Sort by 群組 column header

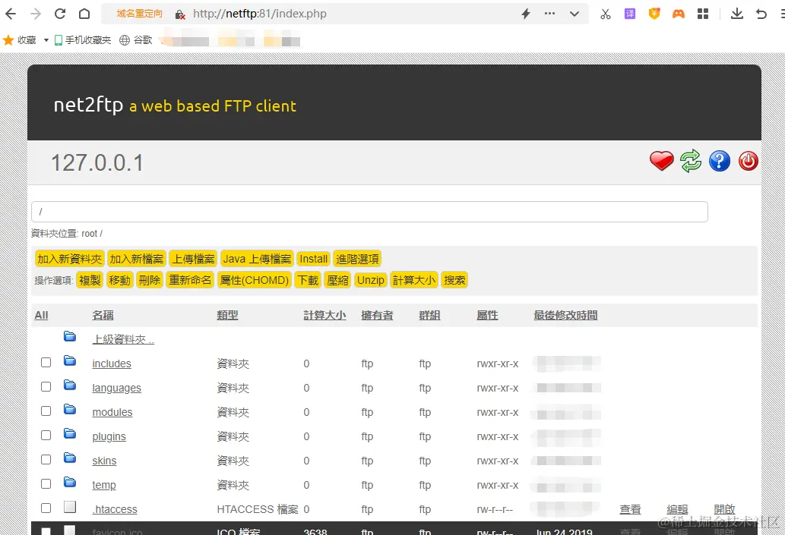click(429, 316)
